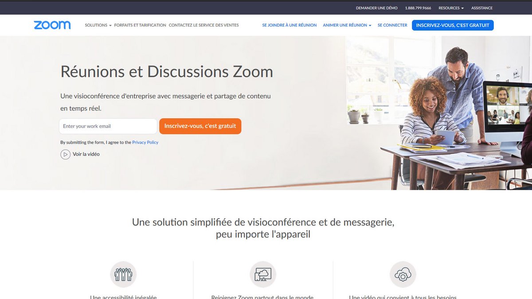Open Forfaits et tarification page
The image size is (532, 299).
point(140,25)
